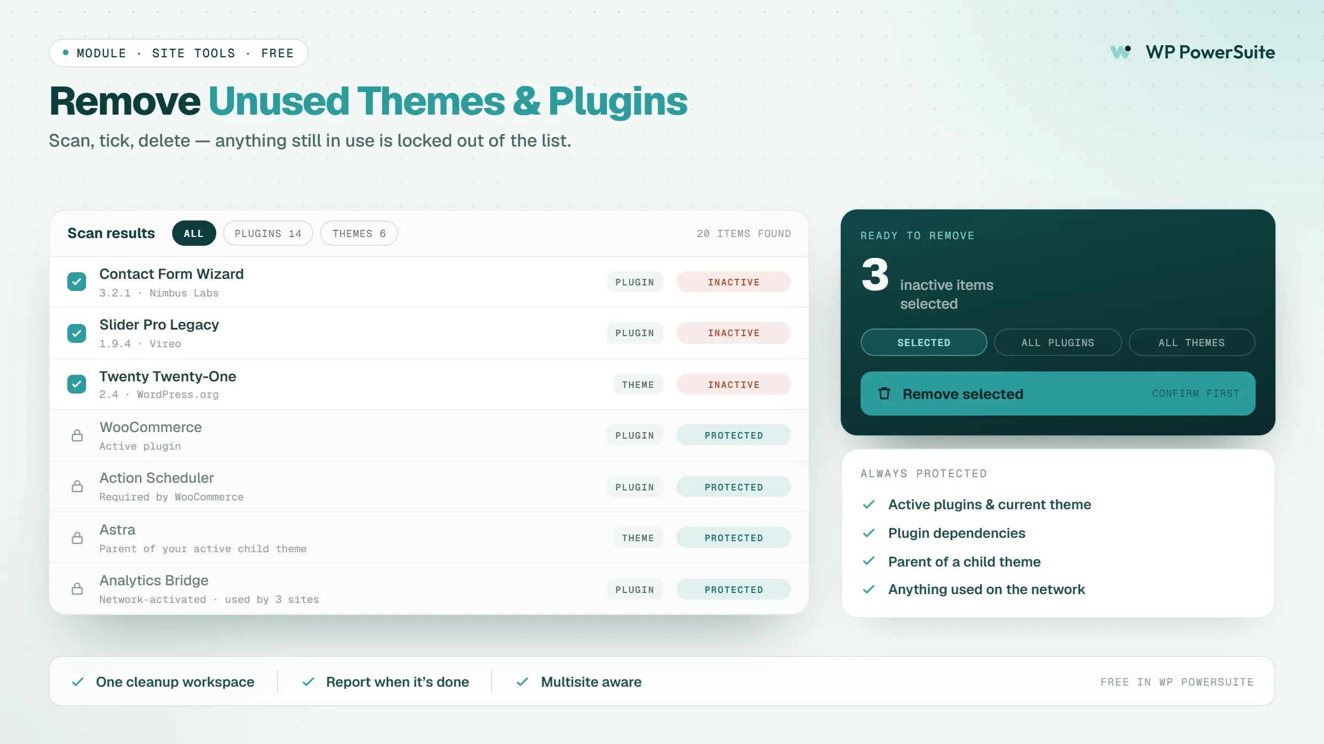
Task: Switch to the PLUGINS 14 tab
Action: pos(268,233)
